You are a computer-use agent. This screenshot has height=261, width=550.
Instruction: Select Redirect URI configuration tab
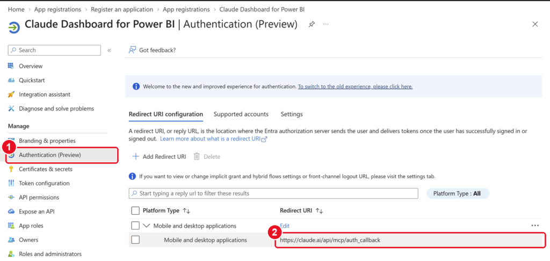(166, 114)
